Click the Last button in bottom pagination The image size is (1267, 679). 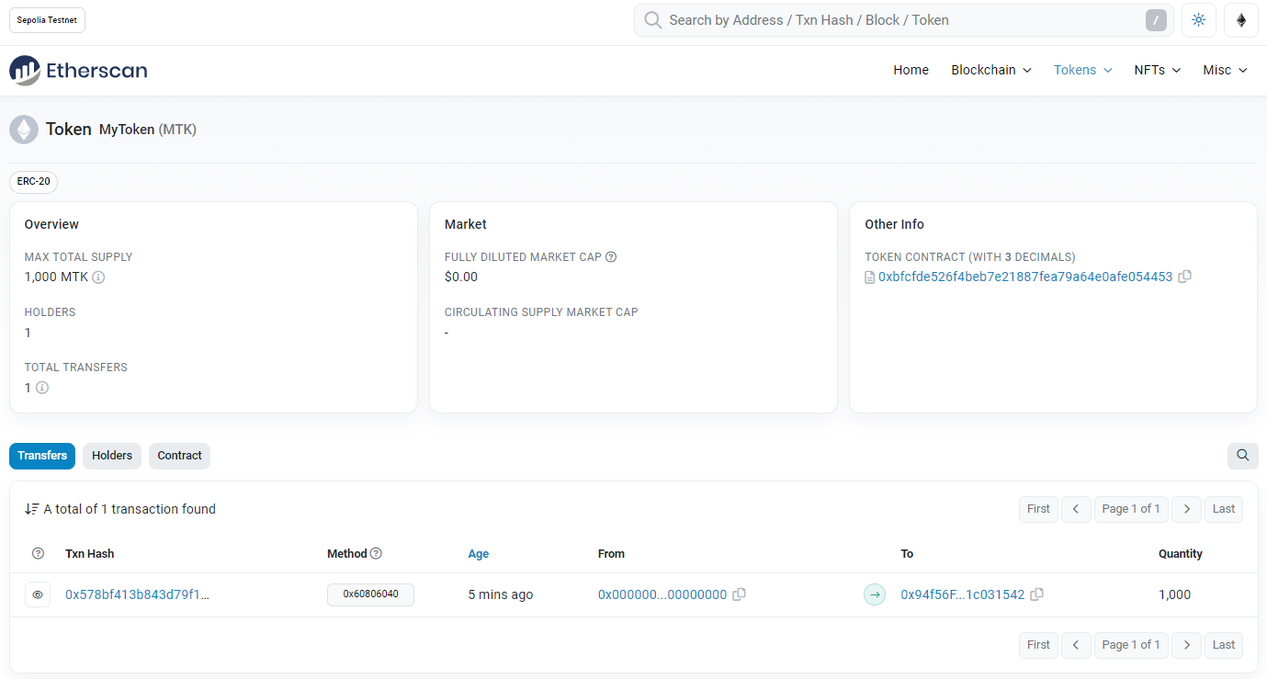point(1224,645)
